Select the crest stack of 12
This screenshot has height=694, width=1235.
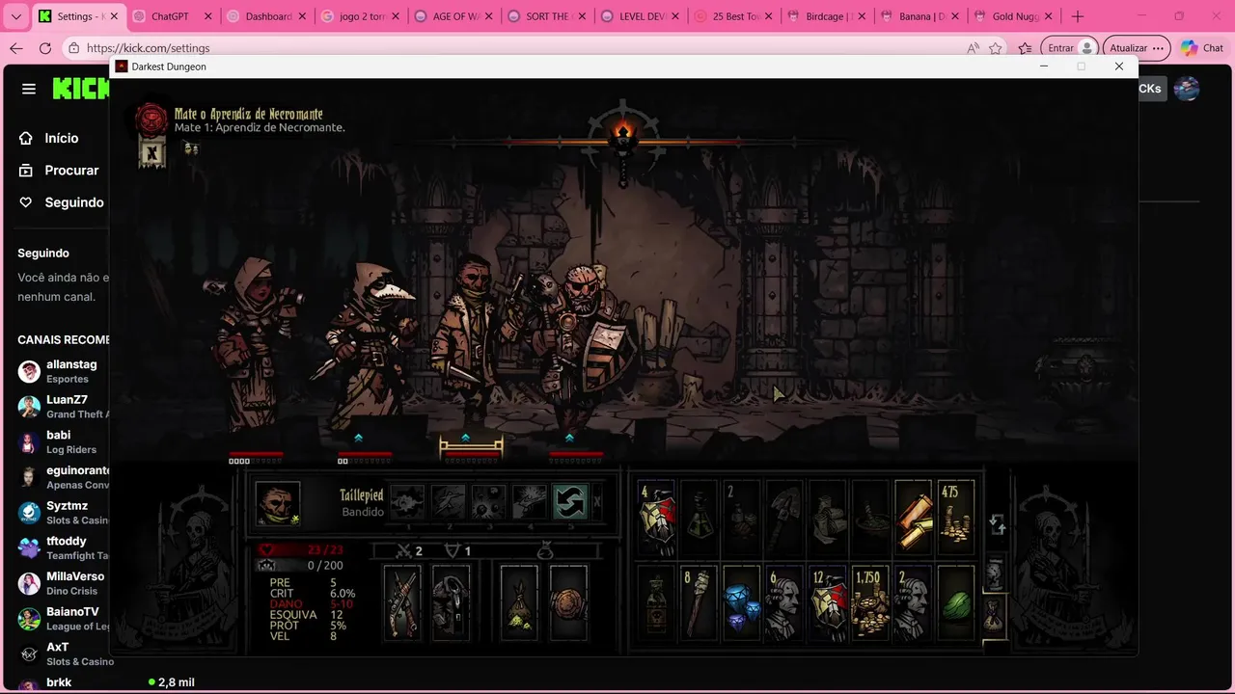pyautogui.click(x=827, y=603)
